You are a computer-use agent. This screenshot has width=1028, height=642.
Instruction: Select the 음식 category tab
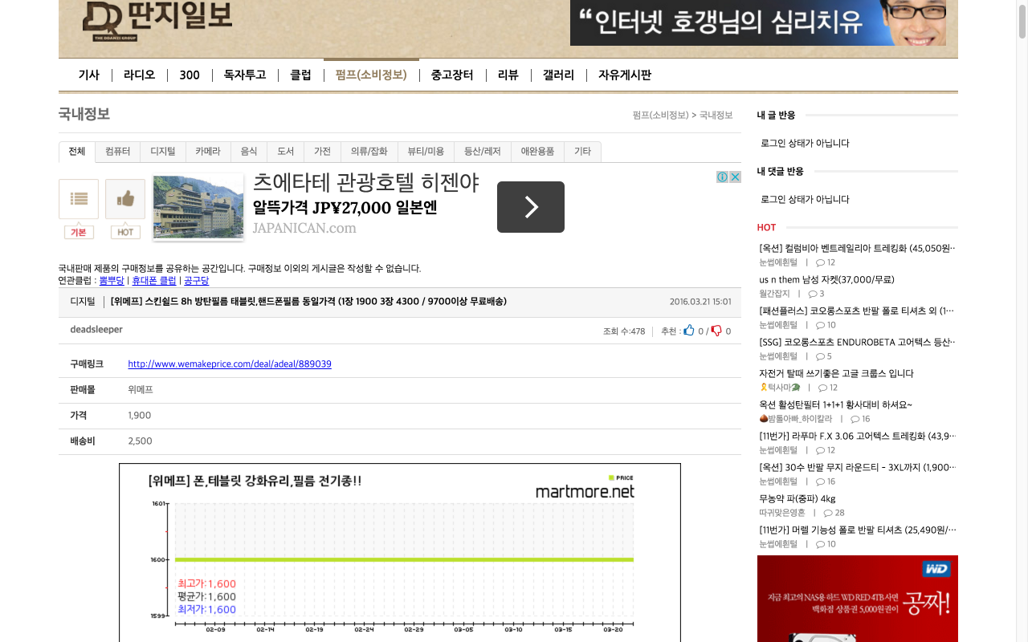click(x=249, y=152)
